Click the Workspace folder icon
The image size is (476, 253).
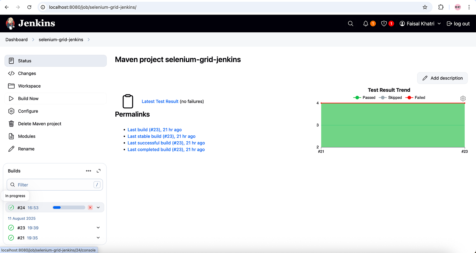click(11, 86)
